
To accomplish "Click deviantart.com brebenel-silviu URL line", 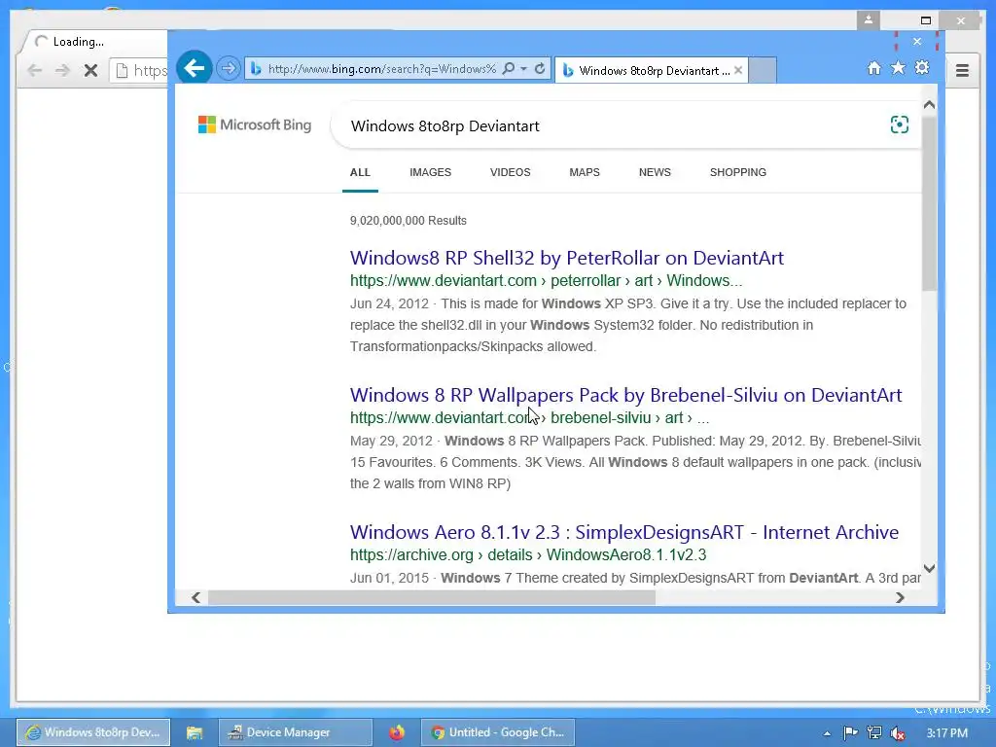I will coord(529,418).
